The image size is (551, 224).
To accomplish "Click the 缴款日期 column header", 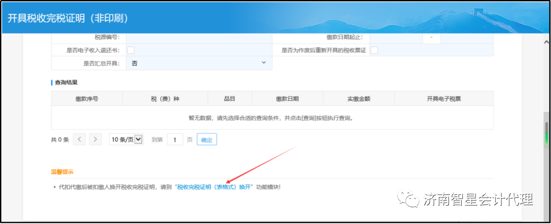I will [x=287, y=98].
